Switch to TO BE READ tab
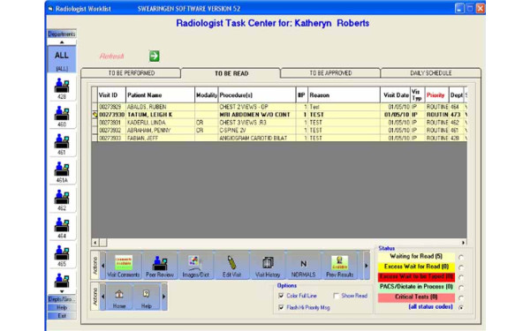 (x=231, y=73)
